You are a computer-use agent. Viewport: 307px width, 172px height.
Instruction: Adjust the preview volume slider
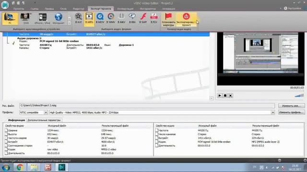(299, 96)
